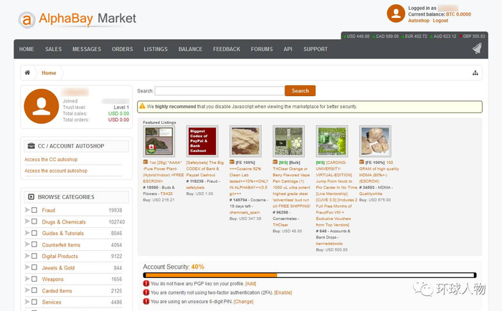Click the Browse Categories play icon
This screenshot has height=311, width=502.
(31, 197)
